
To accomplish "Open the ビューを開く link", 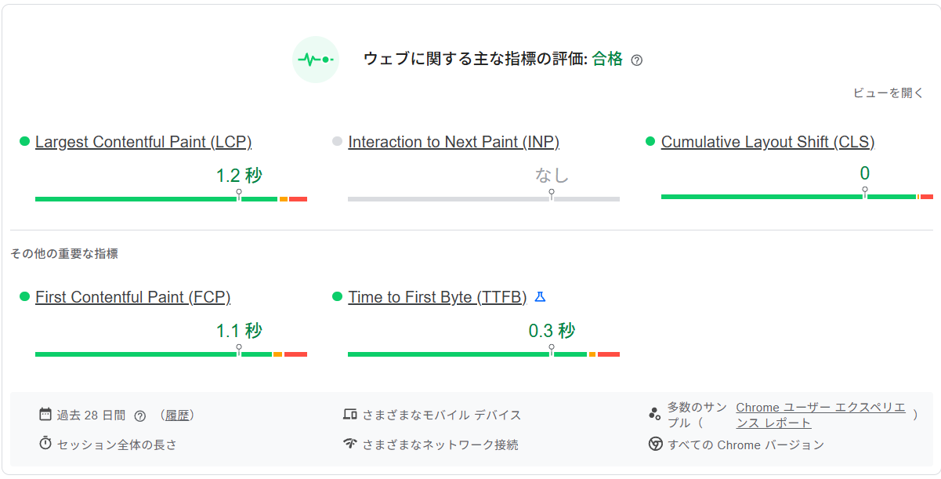I will tap(887, 93).
